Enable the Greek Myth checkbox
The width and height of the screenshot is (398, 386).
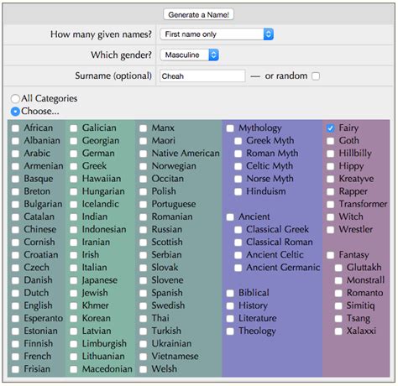(x=238, y=141)
